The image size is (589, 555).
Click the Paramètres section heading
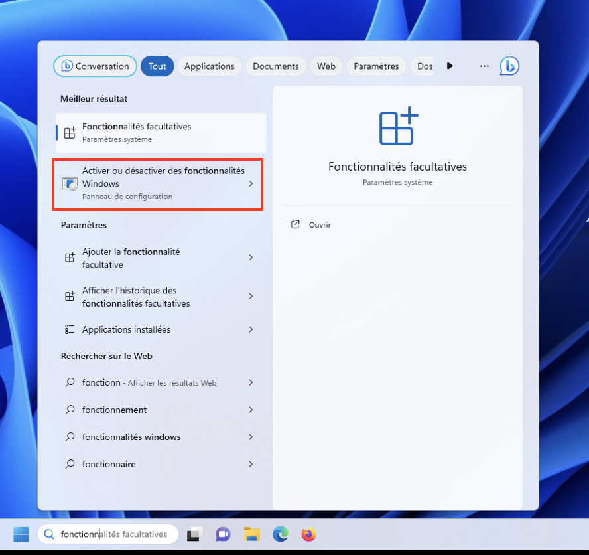[84, 225]
